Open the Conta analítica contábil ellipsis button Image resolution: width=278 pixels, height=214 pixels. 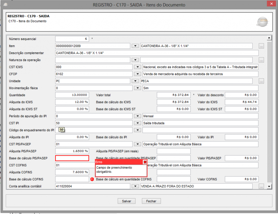click(x=261, y=186)
